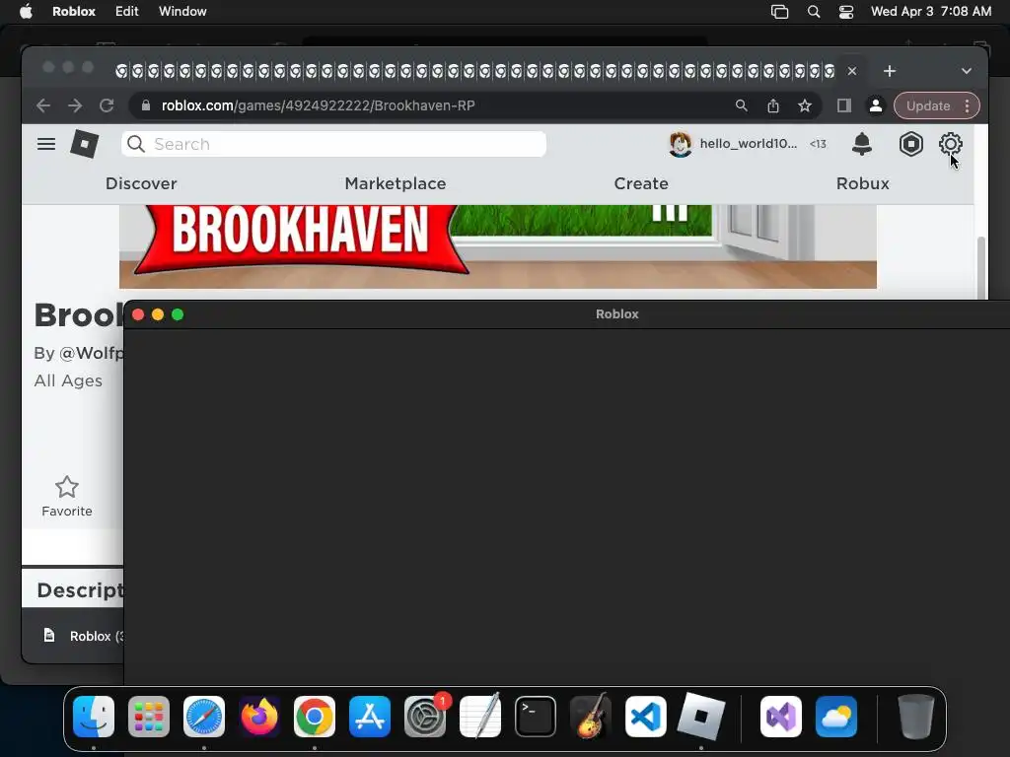Launch Safari from the Dock
The width and height of the screenshot is (1010, 757).
coord(204,717)
